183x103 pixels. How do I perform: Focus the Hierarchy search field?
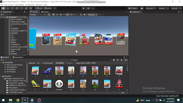[x=17, y=15]
